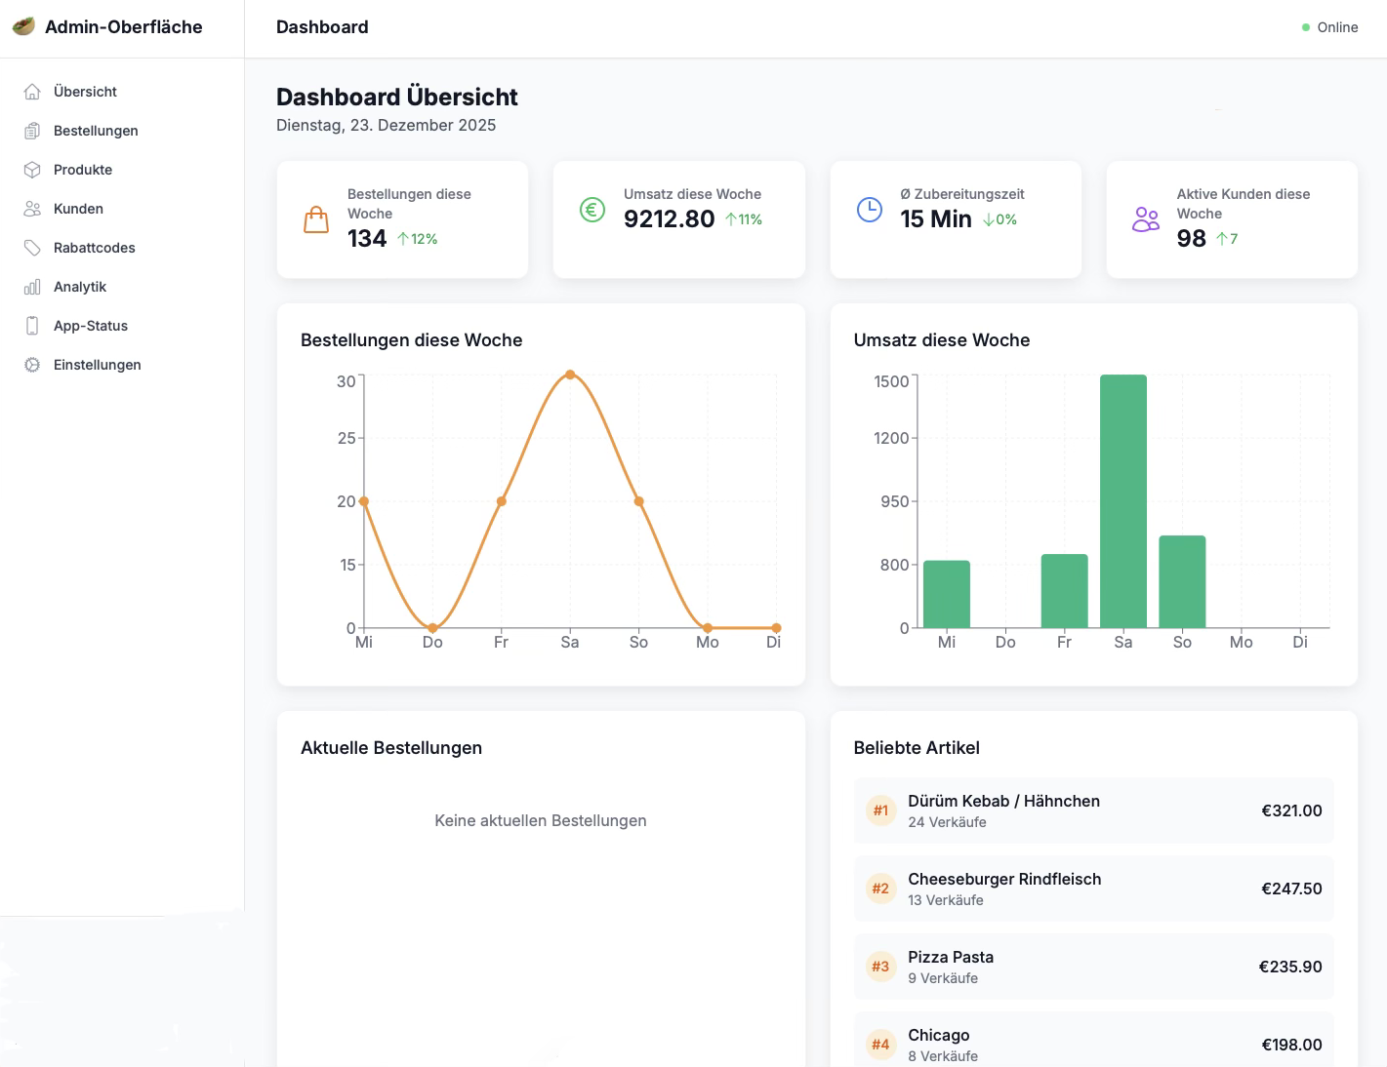Open Kunden via the people icon

coord(32,208)
